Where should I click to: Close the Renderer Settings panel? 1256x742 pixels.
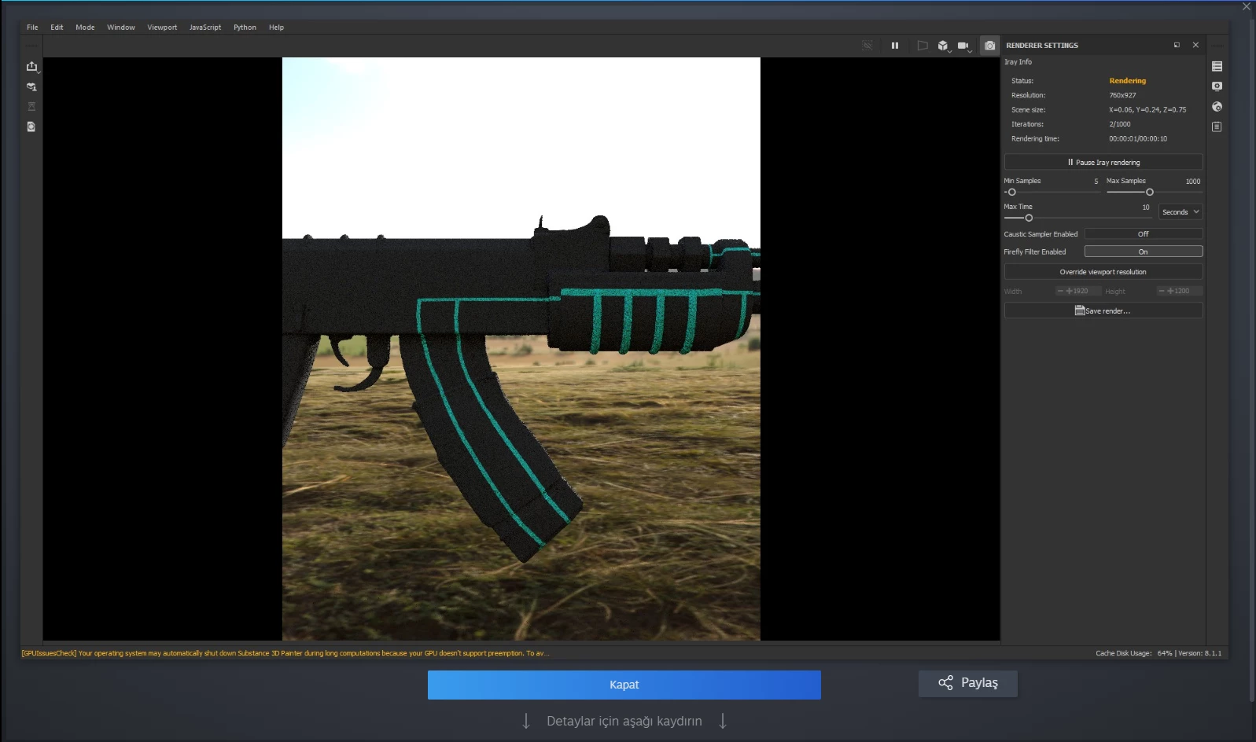coord(1195,45)
